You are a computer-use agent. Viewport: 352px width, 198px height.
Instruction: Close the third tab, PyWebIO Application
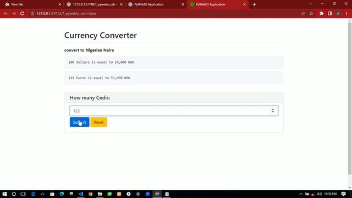[x=183, y=4]
